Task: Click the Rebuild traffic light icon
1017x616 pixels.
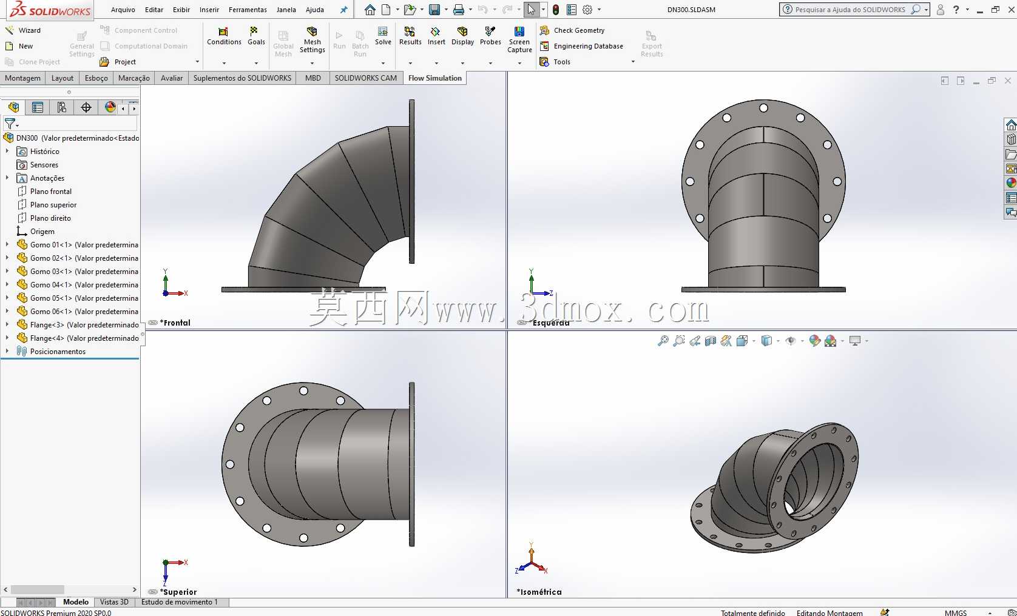Action: 556,10
